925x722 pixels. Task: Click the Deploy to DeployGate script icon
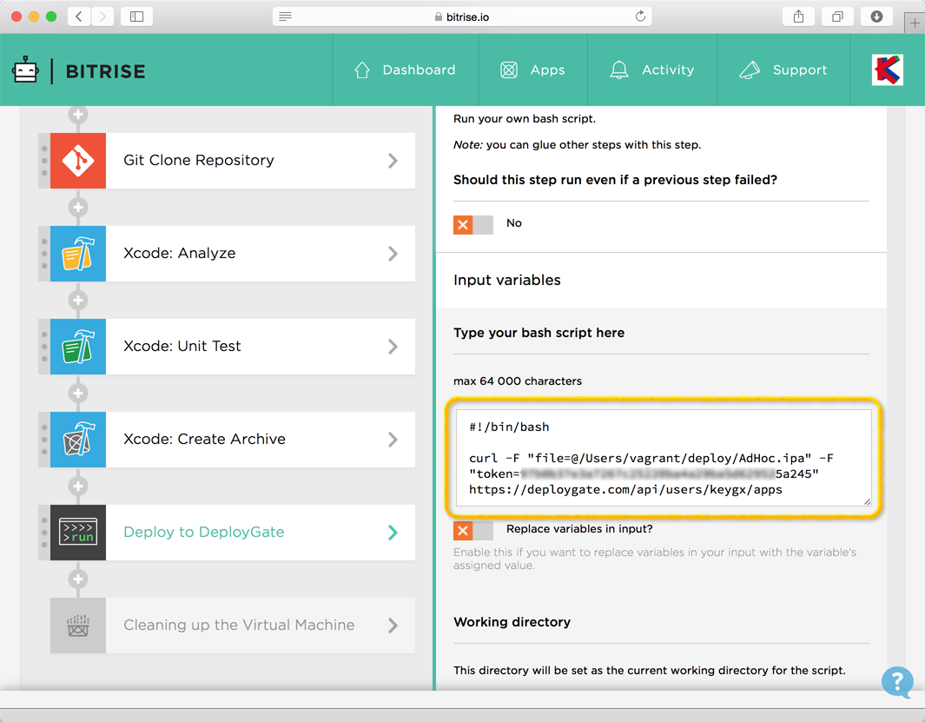(x=78, y=533)
